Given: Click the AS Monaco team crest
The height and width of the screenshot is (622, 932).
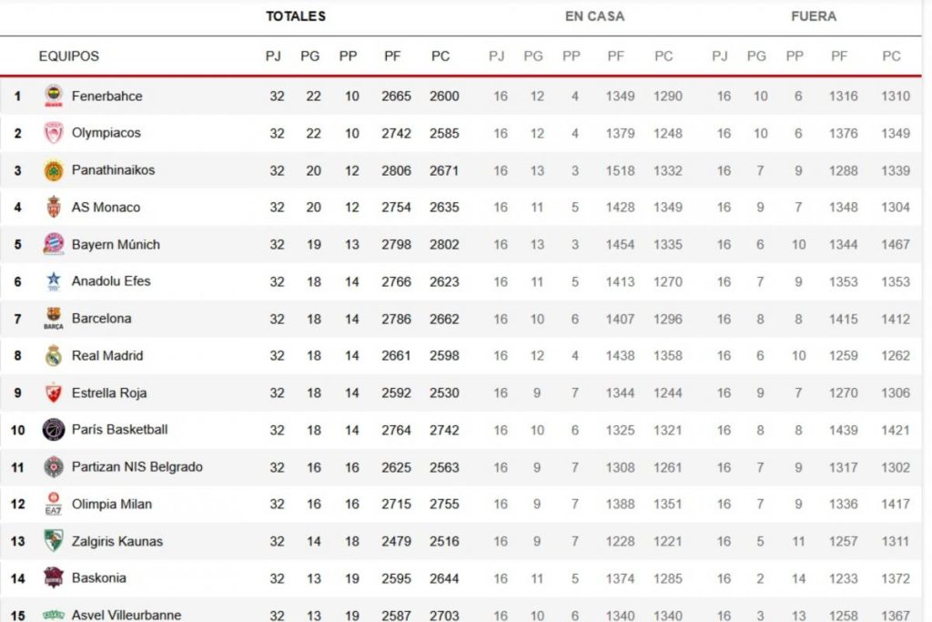Looking at the screenshot, I should tap(54, 207).
